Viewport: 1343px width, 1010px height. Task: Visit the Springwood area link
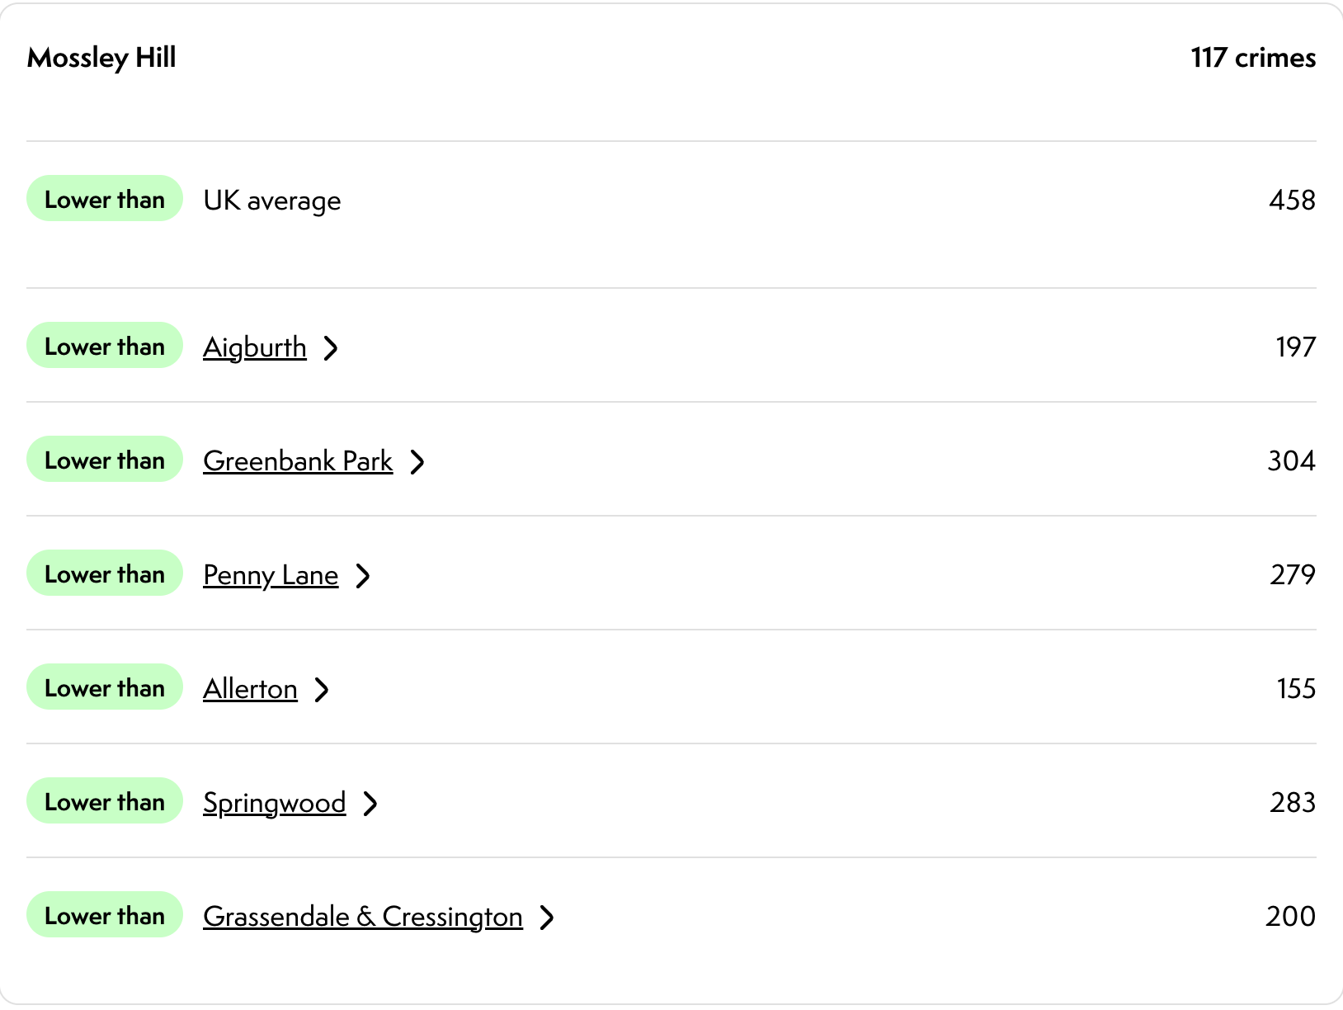pos(275,803)
